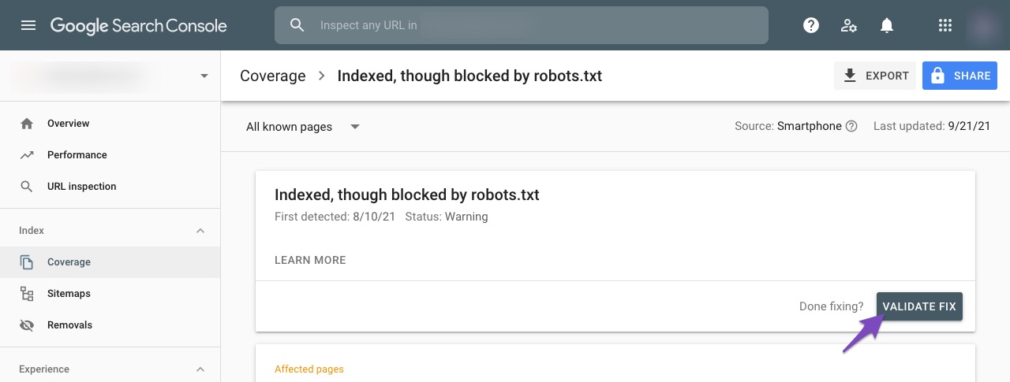Click the Removals eye-slash icon
The height and width of the screenshot is (382, 1010).
coord(27,325)
